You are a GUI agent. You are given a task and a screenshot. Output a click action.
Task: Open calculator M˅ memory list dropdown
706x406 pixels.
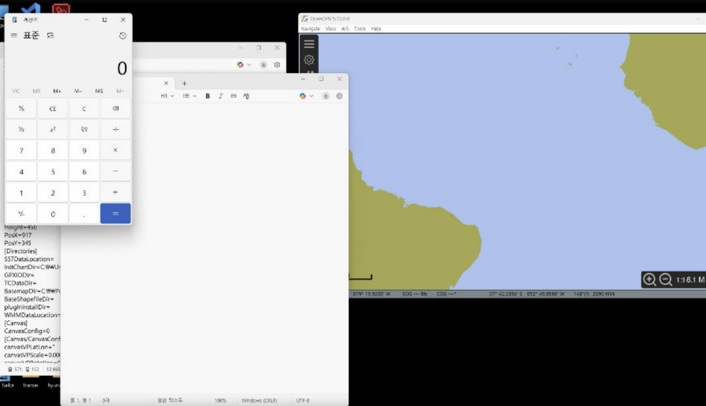pos(121,91)
